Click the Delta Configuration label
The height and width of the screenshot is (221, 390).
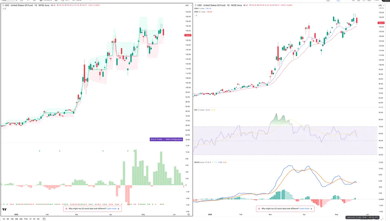(x=174, y=139)
